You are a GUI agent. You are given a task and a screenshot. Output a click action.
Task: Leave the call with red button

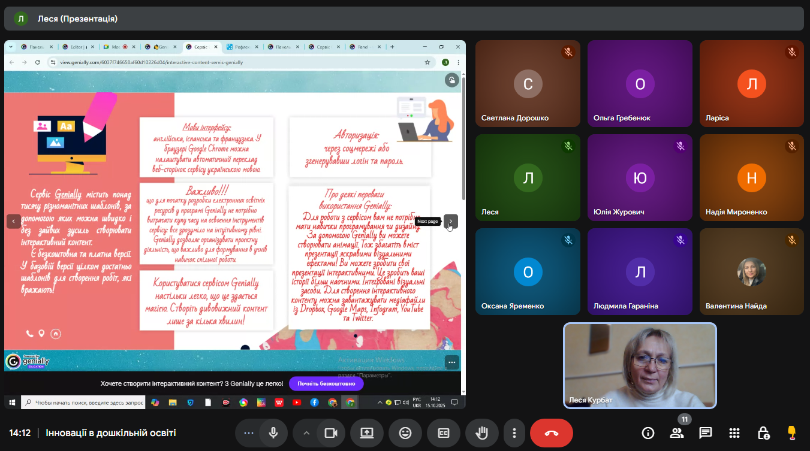pyautogui.click(x=552, y=433)
